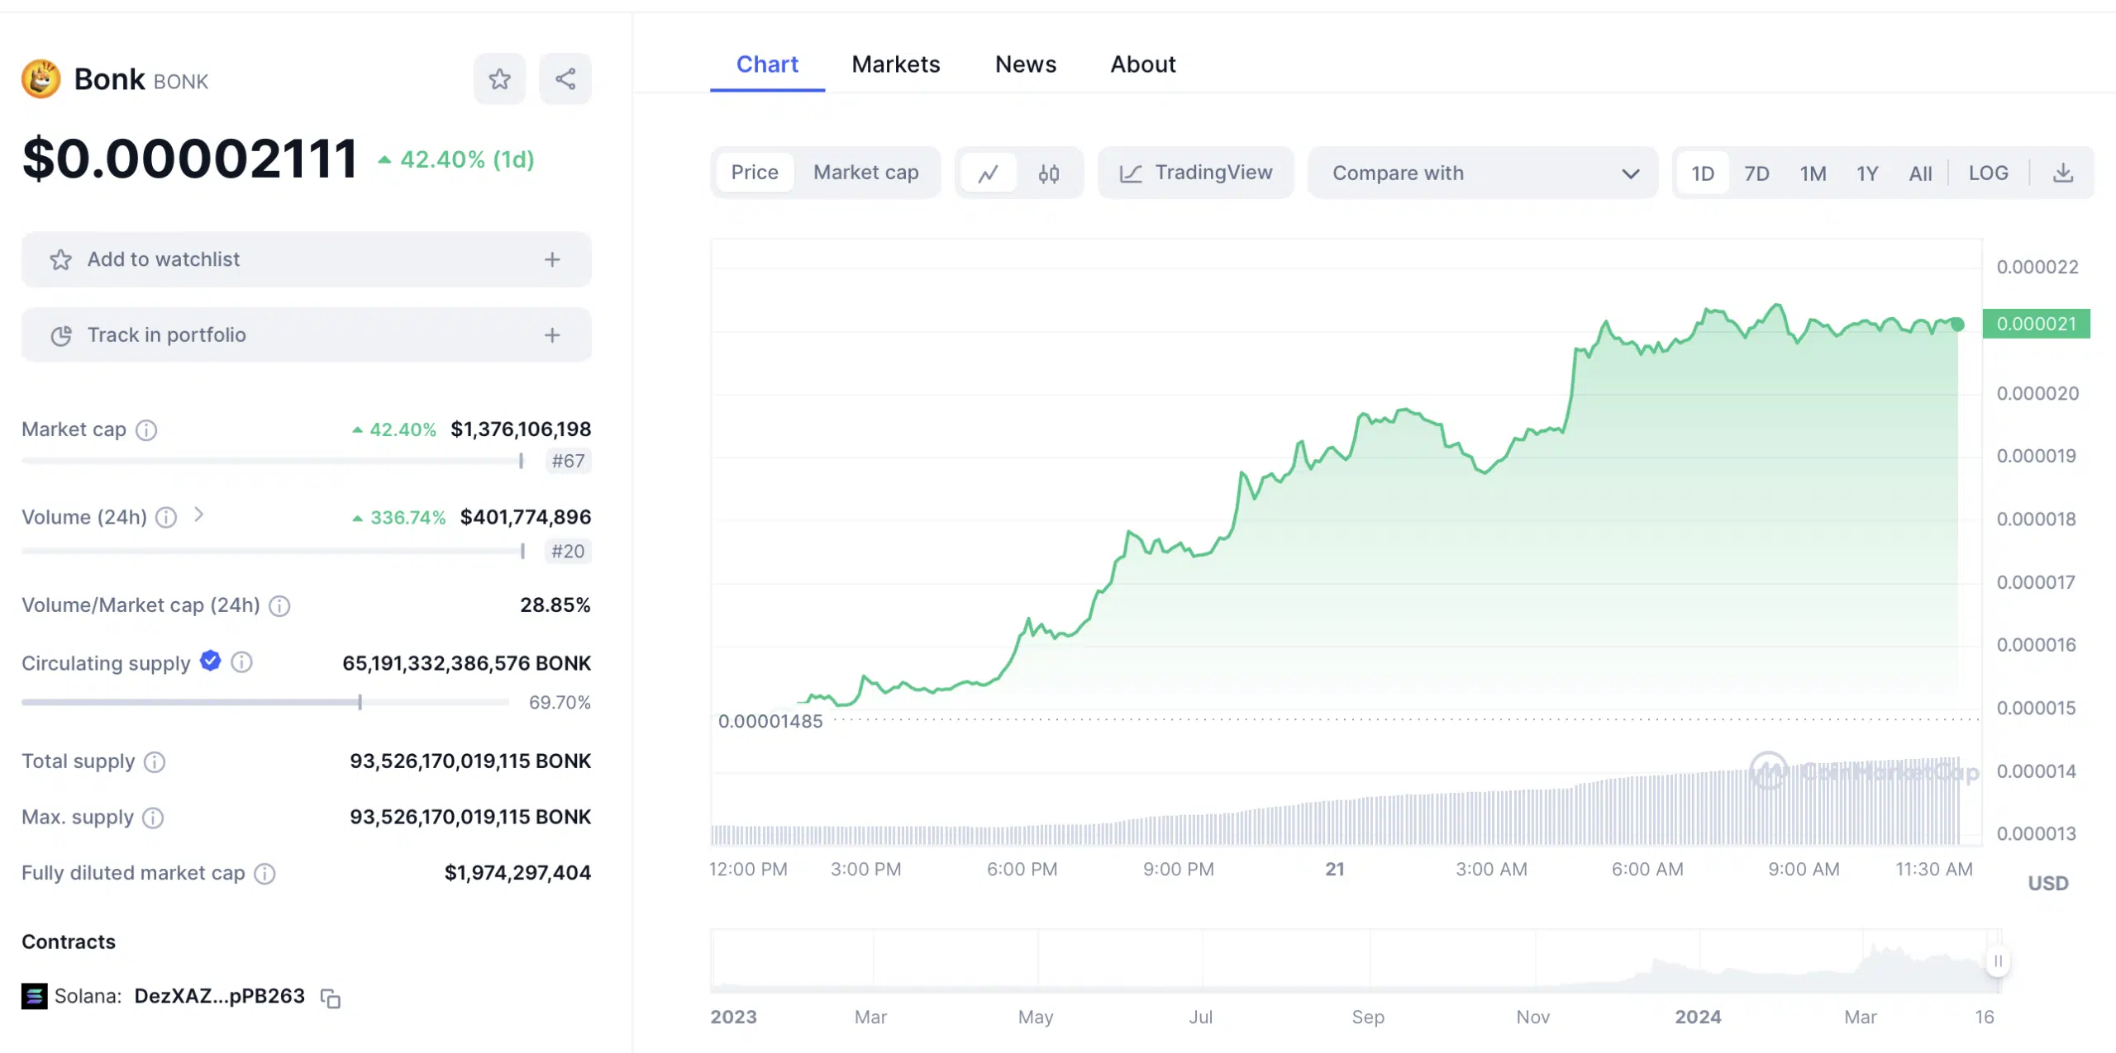The height and width of the screenshot is (1053, 2116).
Task: Open the TradingView chart button
Action: [1195, 173]
